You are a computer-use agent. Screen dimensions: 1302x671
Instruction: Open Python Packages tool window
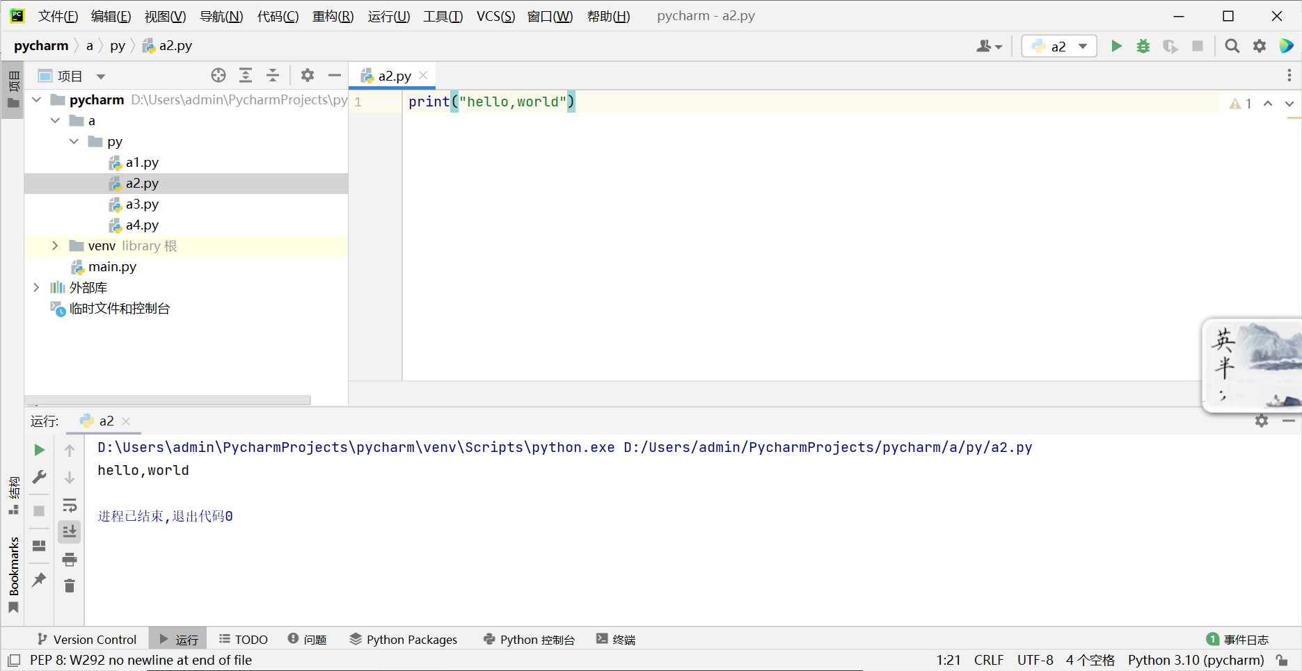pyautogui.click(x=404, y=640)
